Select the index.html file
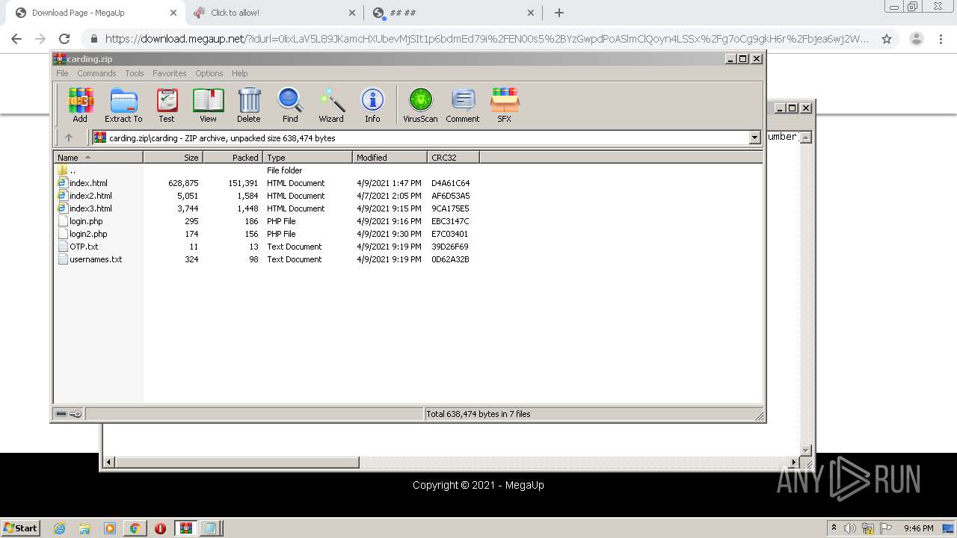 coord(88,183)
